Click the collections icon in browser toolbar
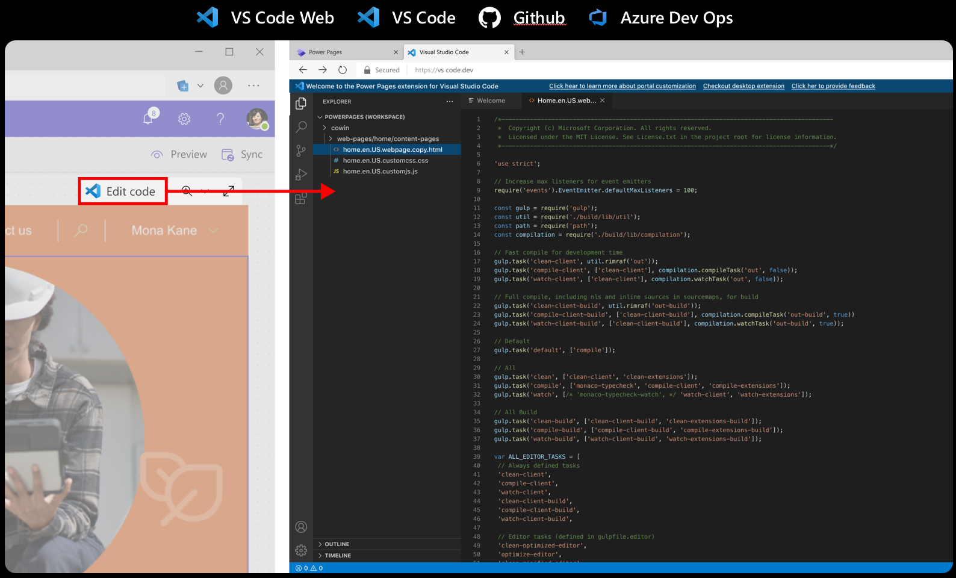 click(182, 85)
